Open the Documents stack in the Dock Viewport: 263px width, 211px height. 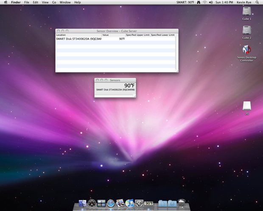pos(162,203)
